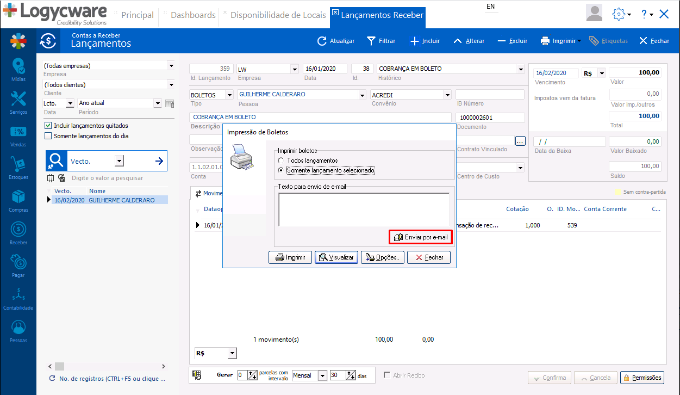Uncheck Incluir lançamentos quitados
The width and height of the screenshot is (680, 395).
pyautogui.click(x=48, y=126)
